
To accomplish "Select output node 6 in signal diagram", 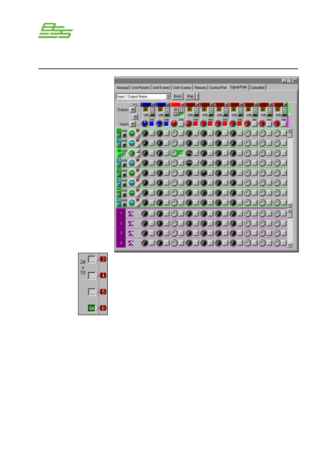I will (103, 308).
